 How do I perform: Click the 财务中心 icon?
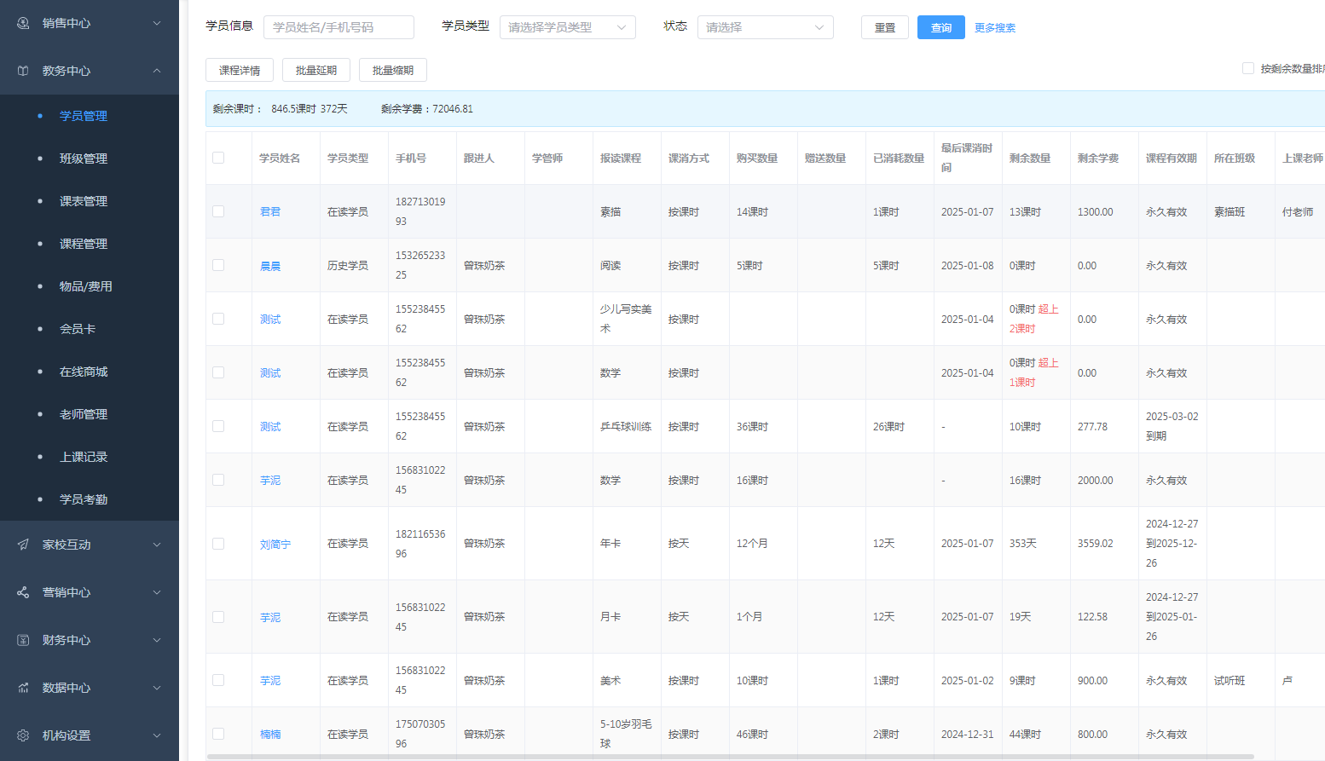tap(23, 640)
